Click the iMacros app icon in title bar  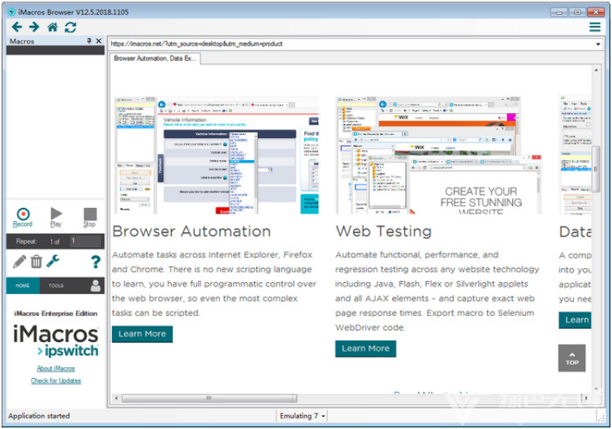pos(12,11)
